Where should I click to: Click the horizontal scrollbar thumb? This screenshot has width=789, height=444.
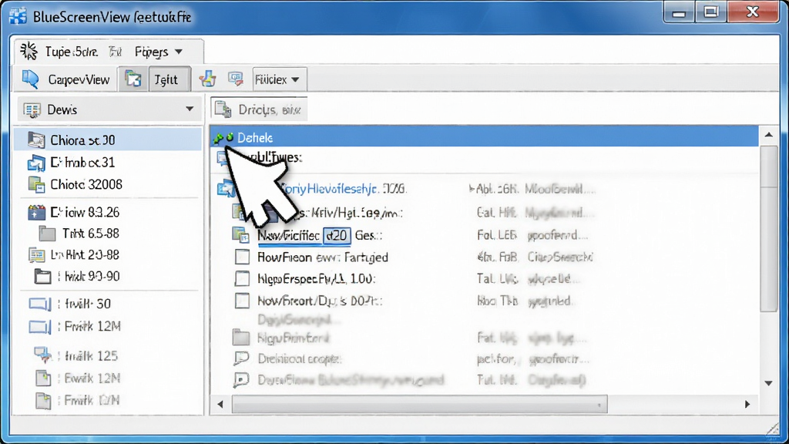click(419, 404)
